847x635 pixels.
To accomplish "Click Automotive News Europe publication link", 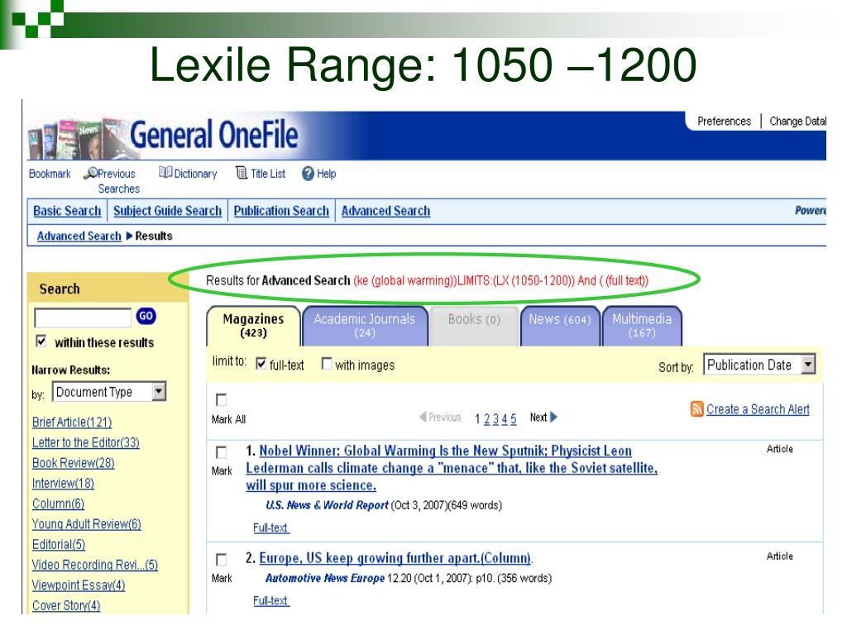I will 324,578.
